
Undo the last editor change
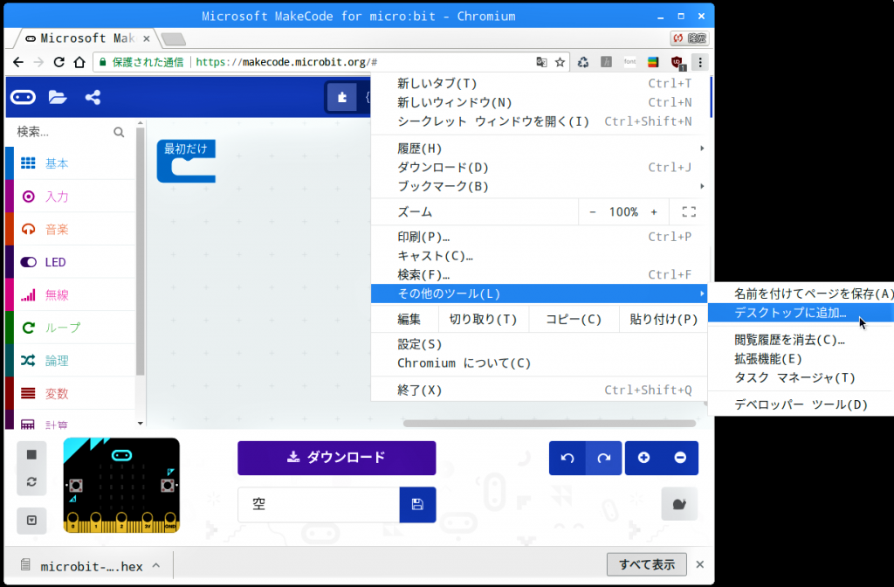[567, 458]
